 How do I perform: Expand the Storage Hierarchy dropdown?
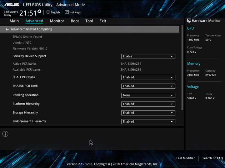tap(148, 113)
